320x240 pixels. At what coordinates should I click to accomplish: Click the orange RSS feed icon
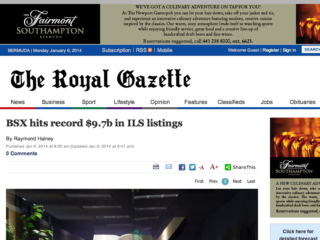150,50
